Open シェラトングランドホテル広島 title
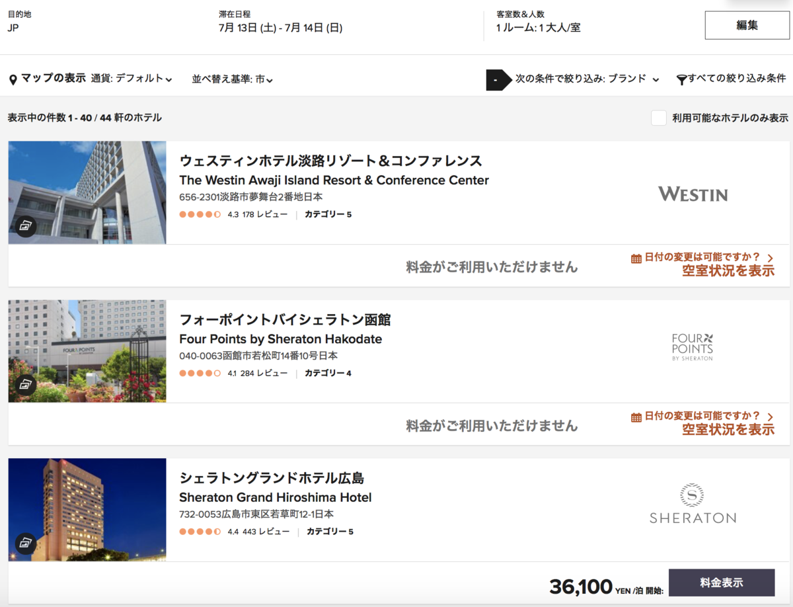 coord(272,478)
